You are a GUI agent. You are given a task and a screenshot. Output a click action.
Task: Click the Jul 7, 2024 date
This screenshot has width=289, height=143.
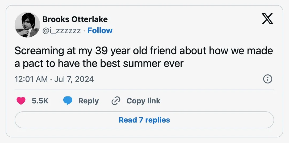pos(74,79)
